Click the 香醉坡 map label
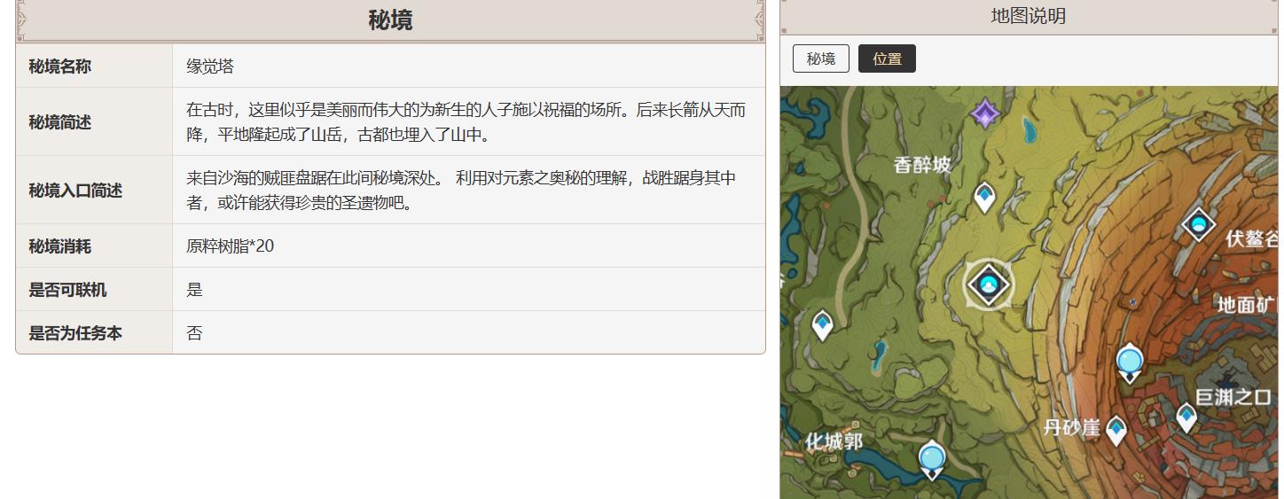This screenshot has width=1284, height=499. tap(922, 164)
